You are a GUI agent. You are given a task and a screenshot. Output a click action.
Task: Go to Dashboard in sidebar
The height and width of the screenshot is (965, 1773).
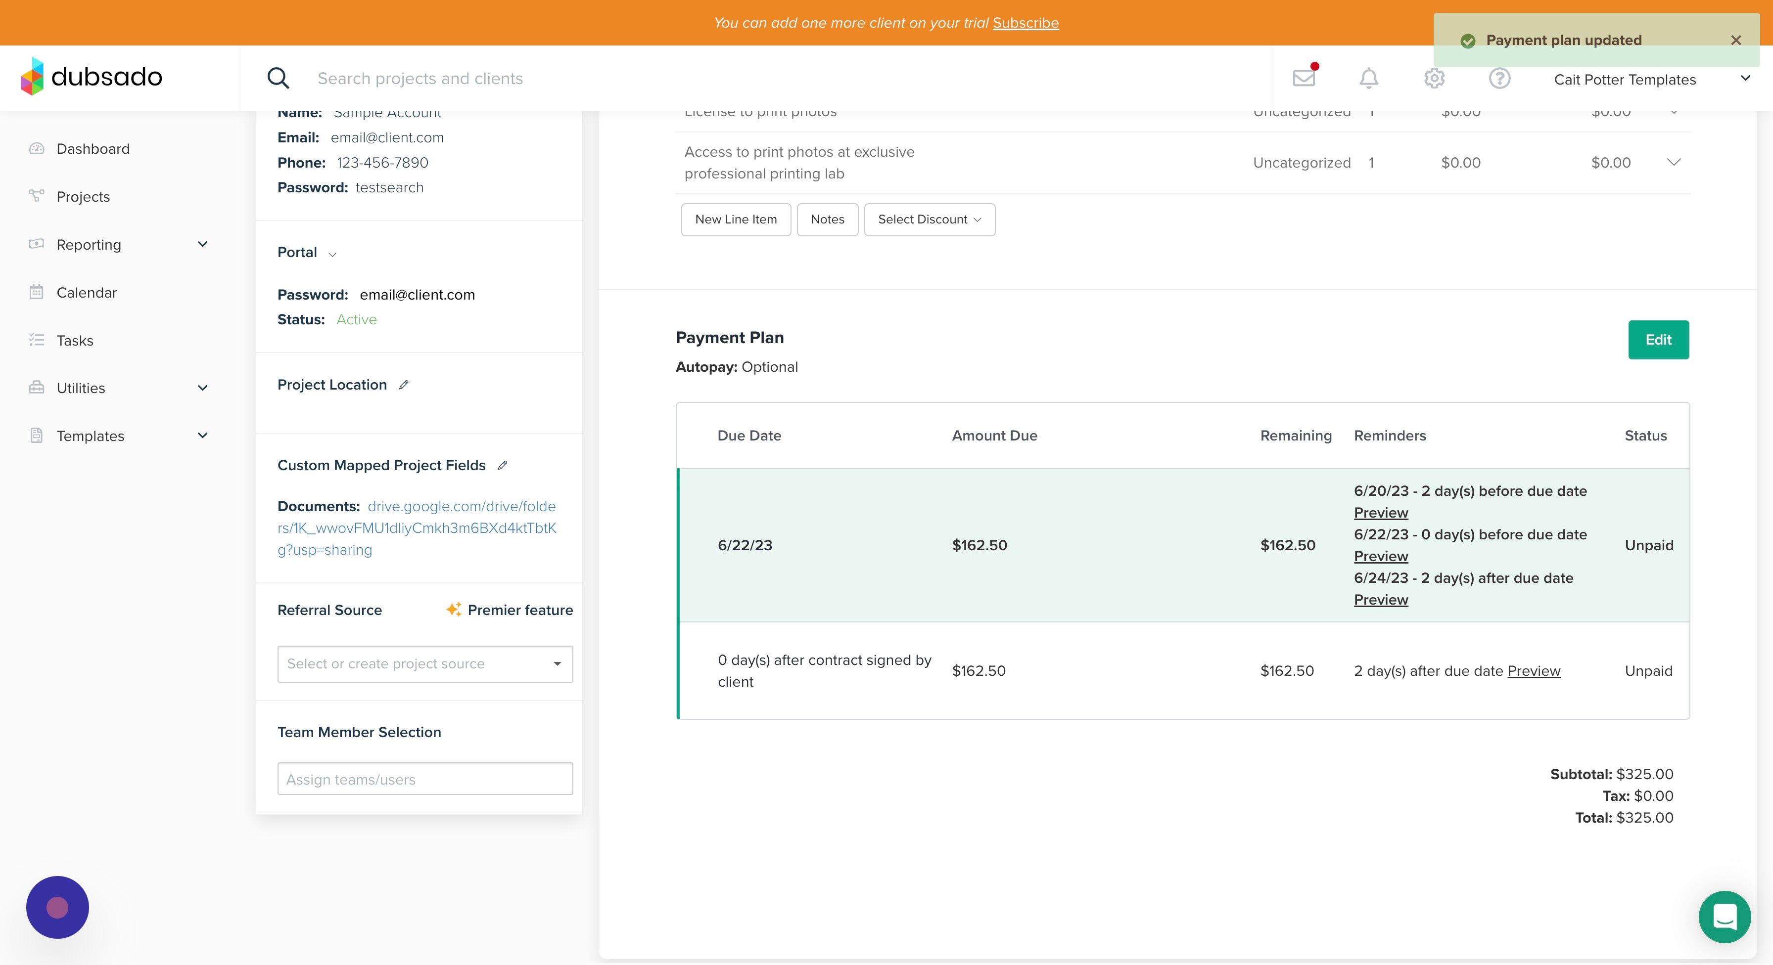(x=93, y=149)
